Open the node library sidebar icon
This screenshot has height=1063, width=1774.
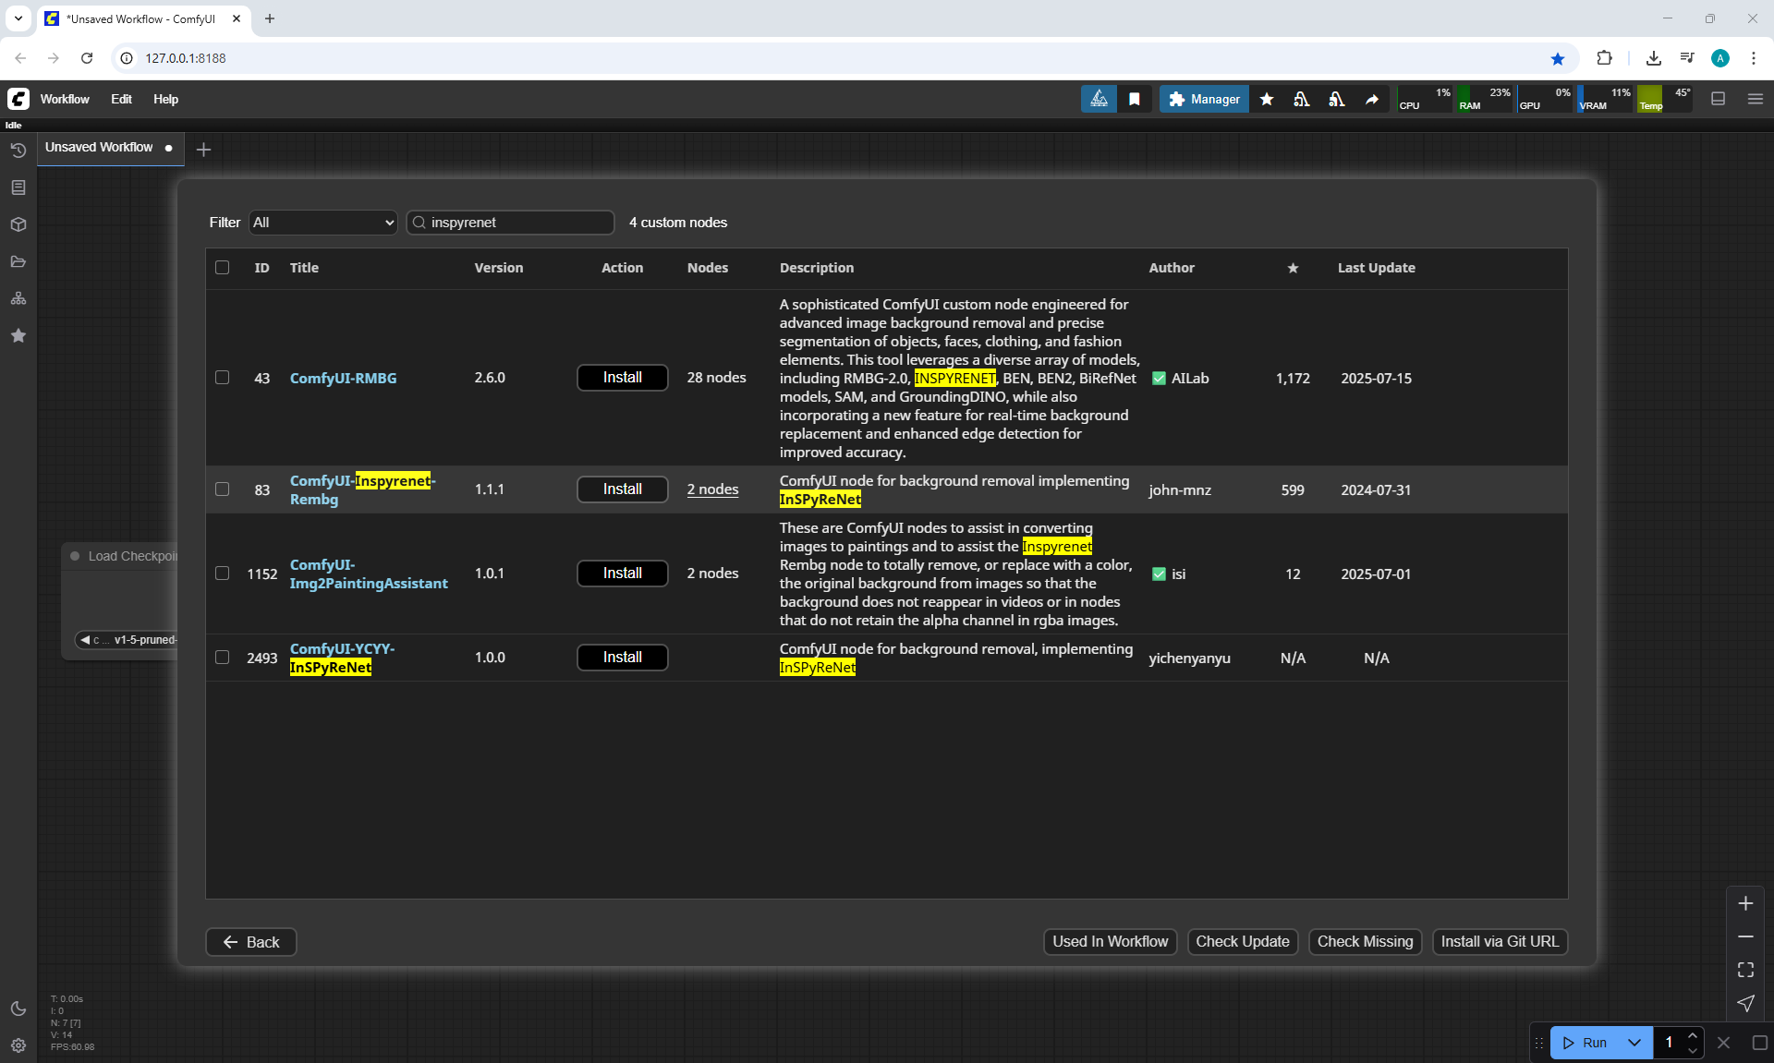18,187
